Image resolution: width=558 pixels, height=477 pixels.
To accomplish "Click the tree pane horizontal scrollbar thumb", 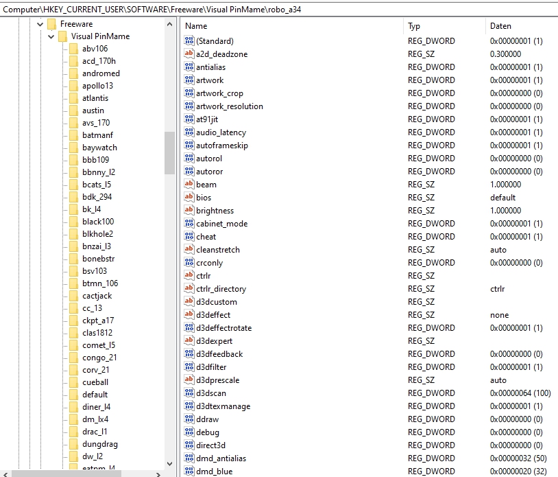I will pyautogui.click(x=66, y=474).
